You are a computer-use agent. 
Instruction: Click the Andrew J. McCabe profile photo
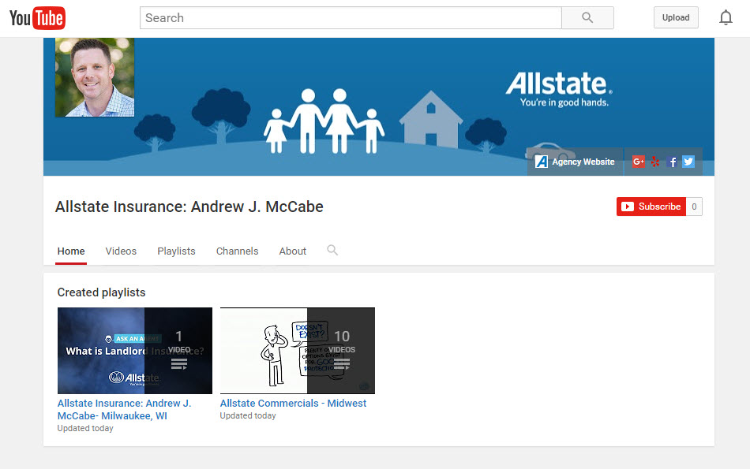pos(95,77)
